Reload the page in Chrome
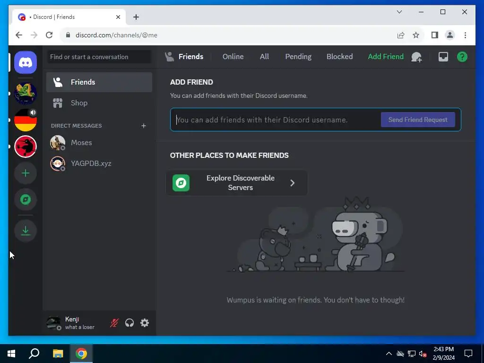 49,35
